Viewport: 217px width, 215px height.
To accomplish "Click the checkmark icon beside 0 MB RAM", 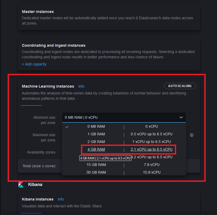I will click(67, 127).
